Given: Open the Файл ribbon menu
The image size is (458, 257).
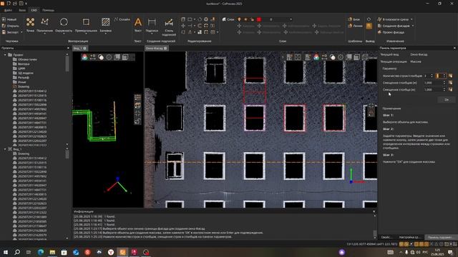Looking at the screenshot, I should (x=8, y=10).
